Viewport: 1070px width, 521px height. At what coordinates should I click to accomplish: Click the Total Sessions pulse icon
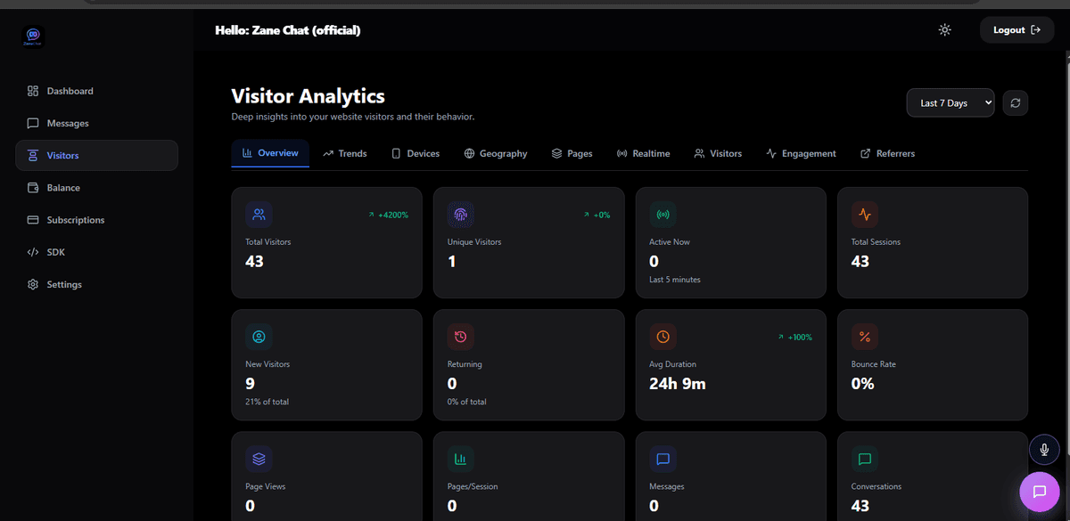coord(864,215)
